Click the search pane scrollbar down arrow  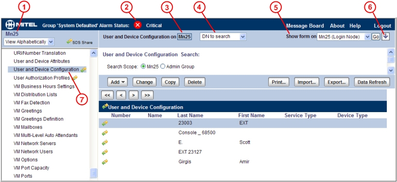pyautogui.click(x=391, y=70)
